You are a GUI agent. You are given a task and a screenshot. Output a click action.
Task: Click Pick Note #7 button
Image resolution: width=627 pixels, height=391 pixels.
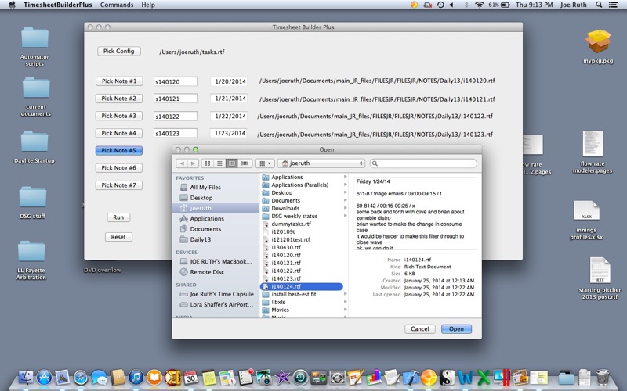[x=119, y=185]
